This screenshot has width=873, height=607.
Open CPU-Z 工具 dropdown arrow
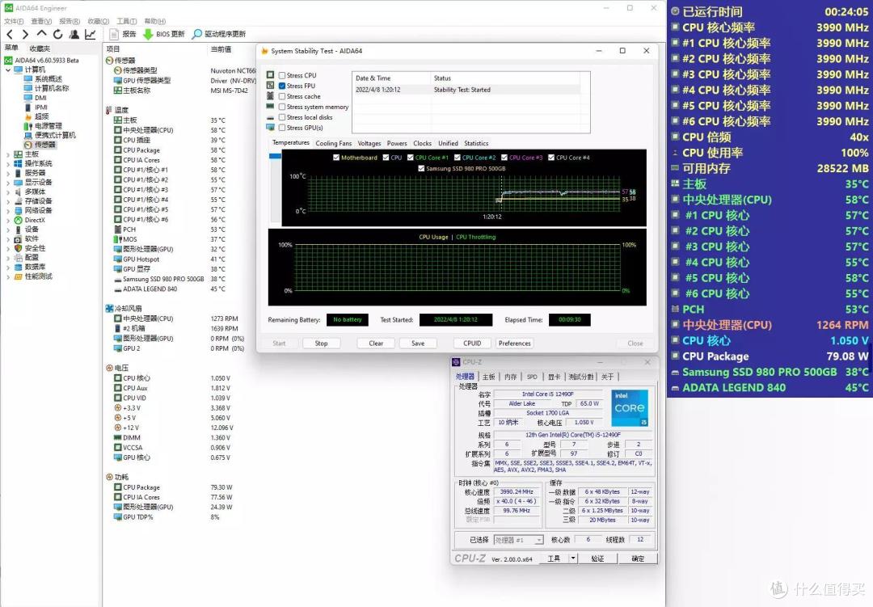click(x=573, y=559)
